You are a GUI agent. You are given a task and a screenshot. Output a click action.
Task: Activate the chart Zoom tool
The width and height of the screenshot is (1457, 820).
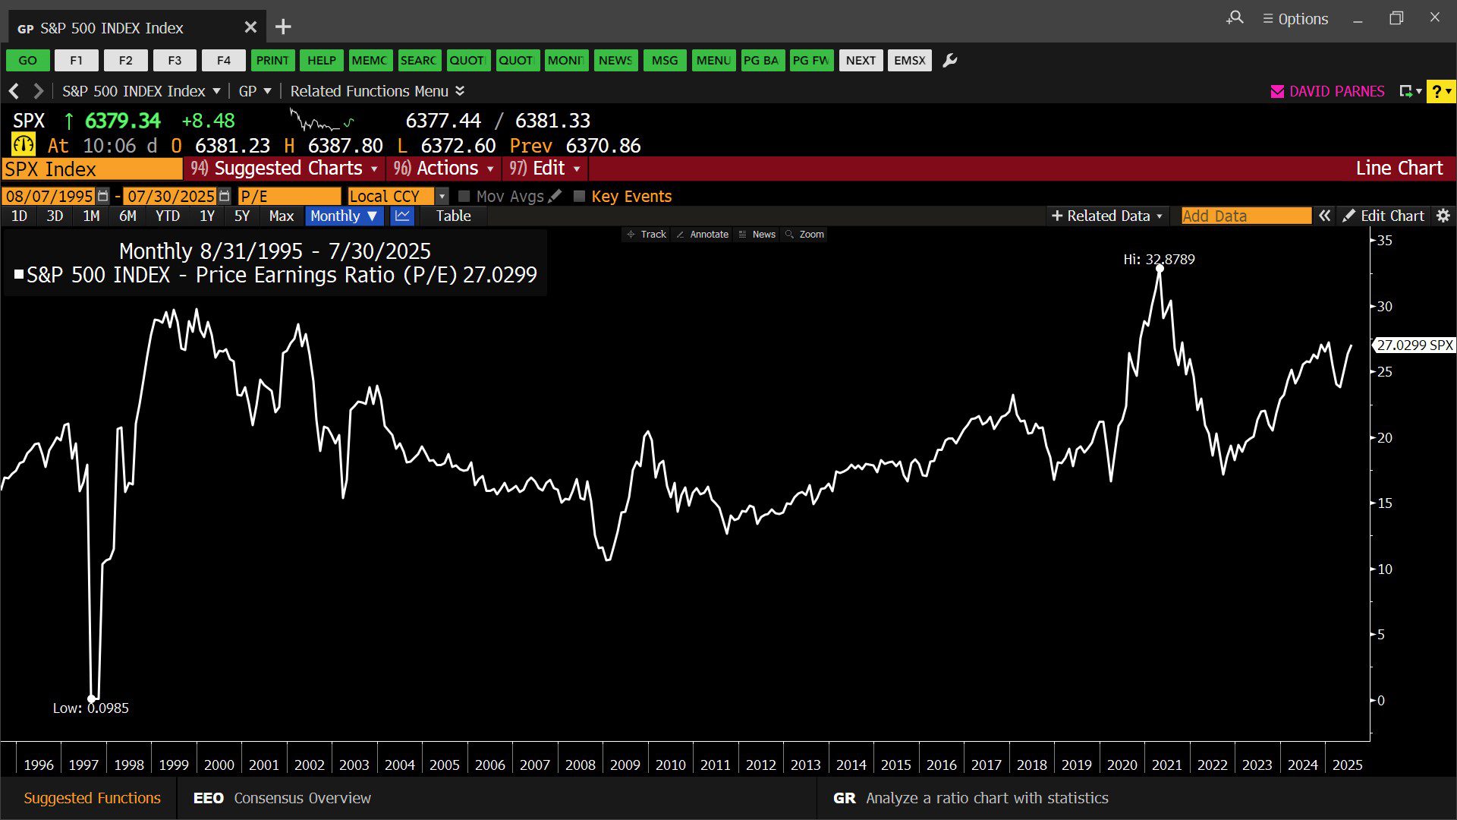coord(804,234)
